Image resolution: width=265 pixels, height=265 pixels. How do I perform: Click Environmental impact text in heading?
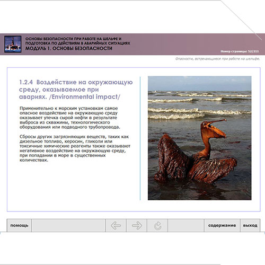click(x=84, y=97)
